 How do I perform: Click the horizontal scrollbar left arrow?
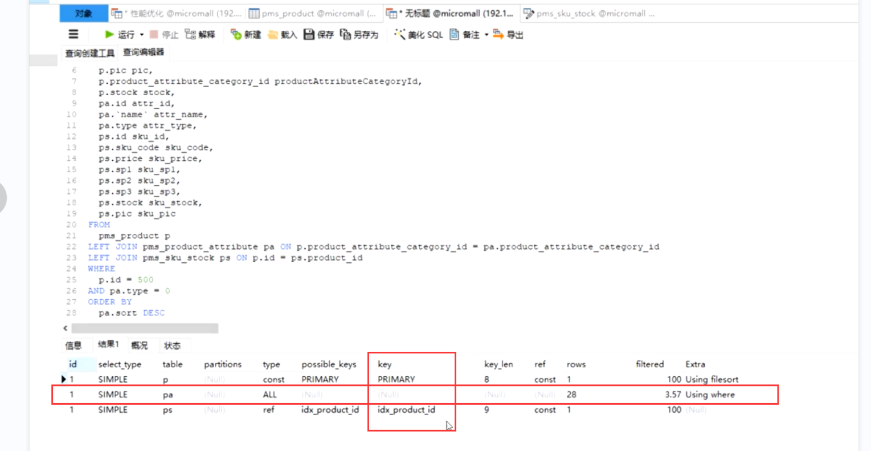[x=66, y=328]
